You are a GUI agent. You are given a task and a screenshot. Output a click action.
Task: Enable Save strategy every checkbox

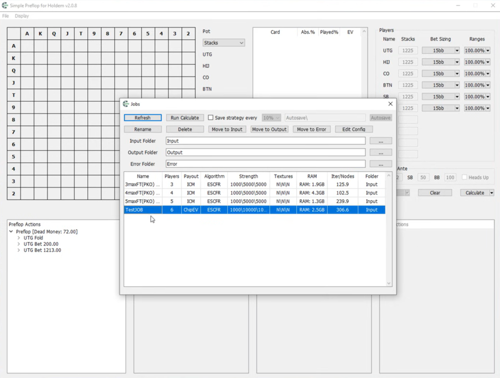click(x=210, y=117)
